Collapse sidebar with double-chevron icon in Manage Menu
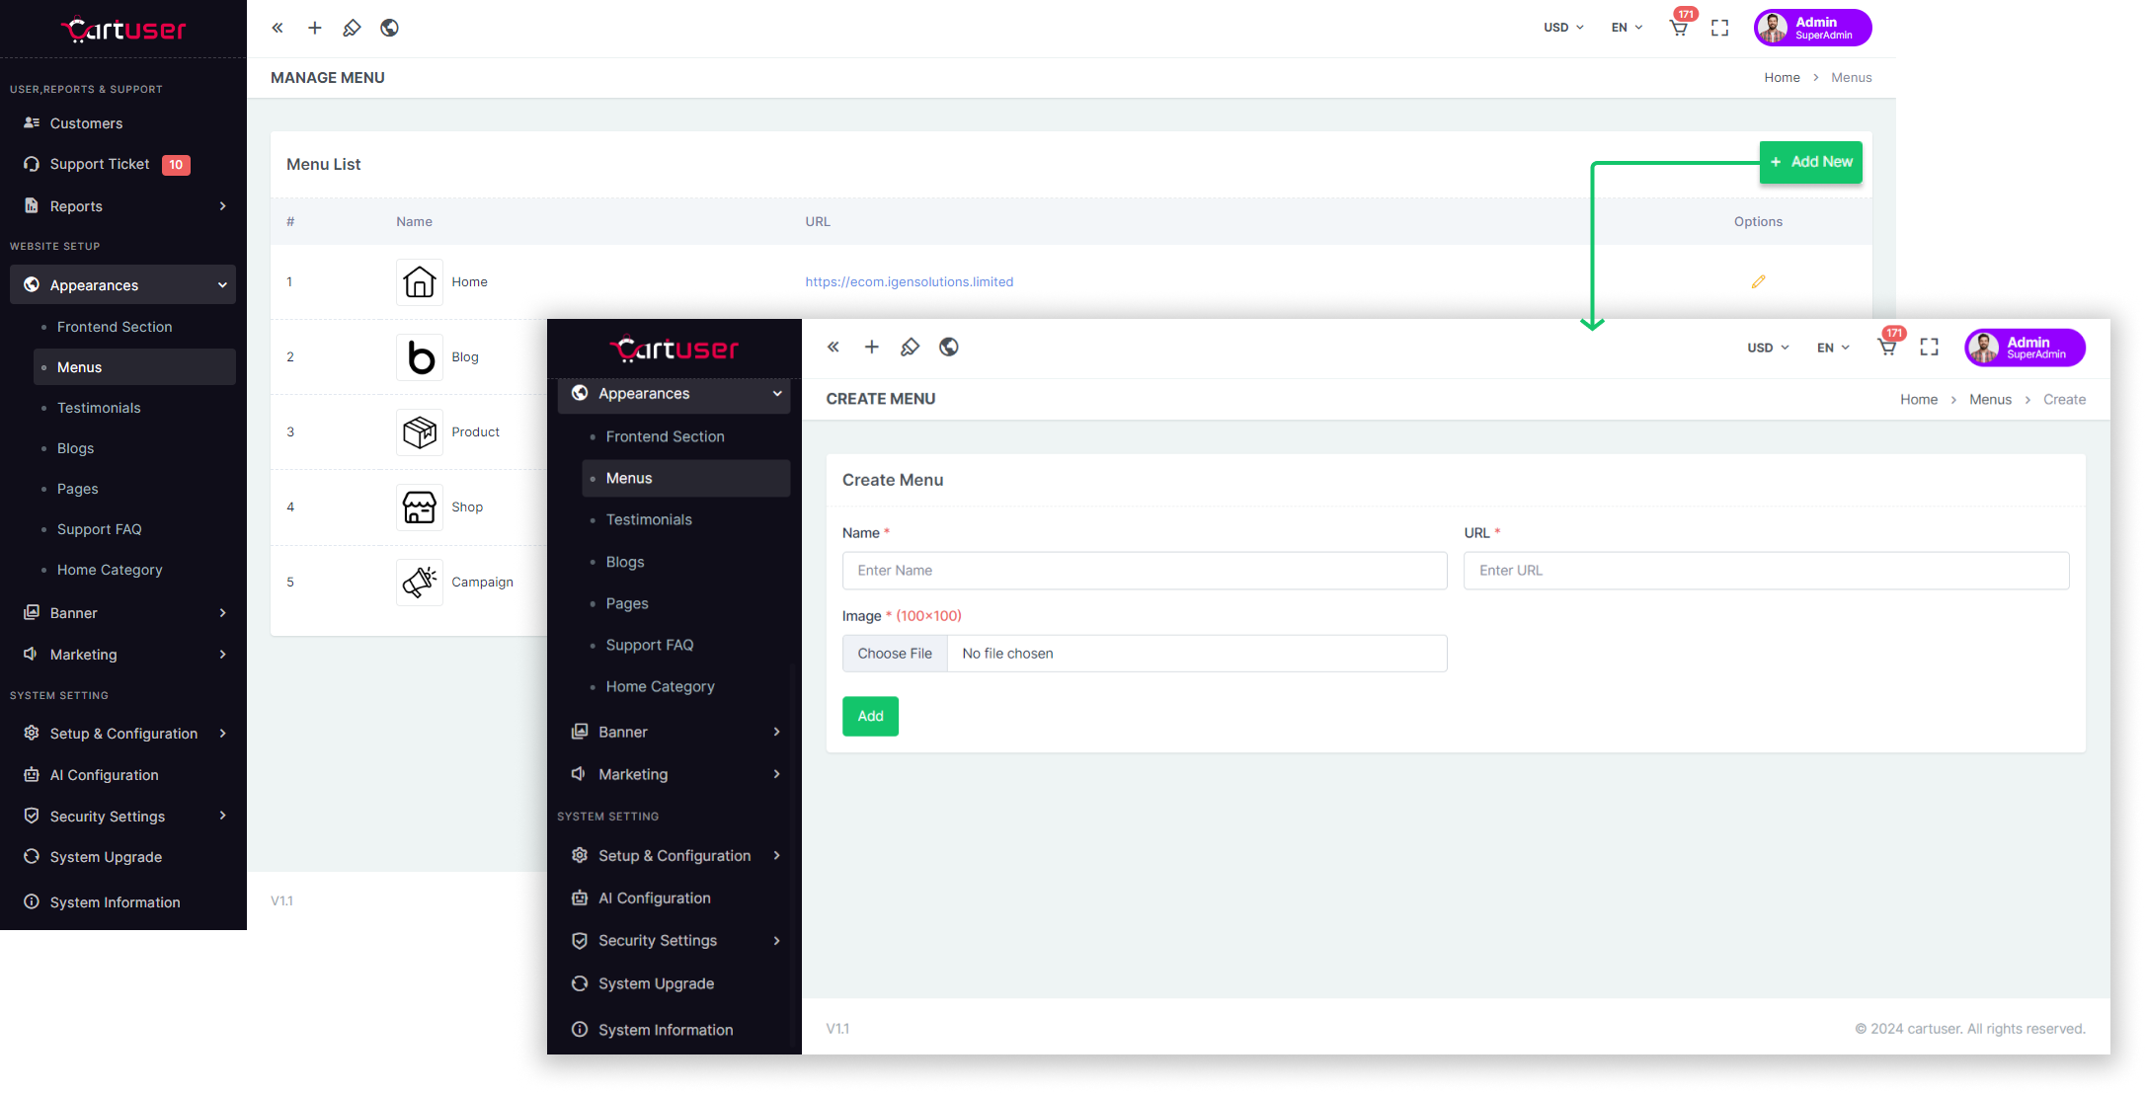2145x1093 pixels. (278, 28)
